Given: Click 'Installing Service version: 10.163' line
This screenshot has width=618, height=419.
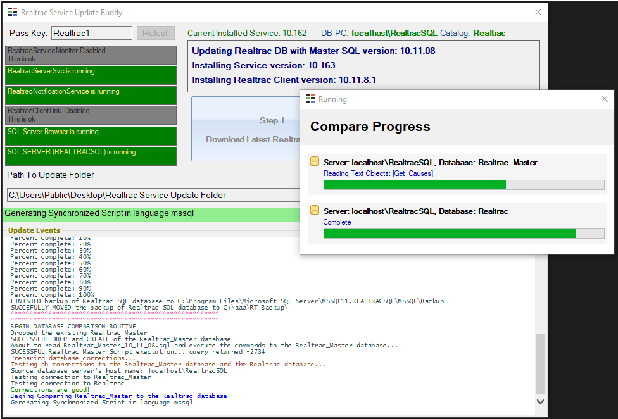Looking at the screenshot, I should (x=263, y=65).
